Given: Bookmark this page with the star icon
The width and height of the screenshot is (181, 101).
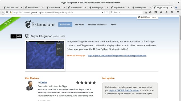Looking at the screenshot, I should point(146,12).
